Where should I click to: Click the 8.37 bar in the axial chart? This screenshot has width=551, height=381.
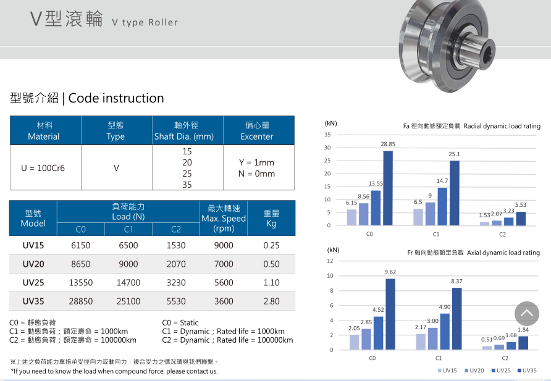[457, 319]
